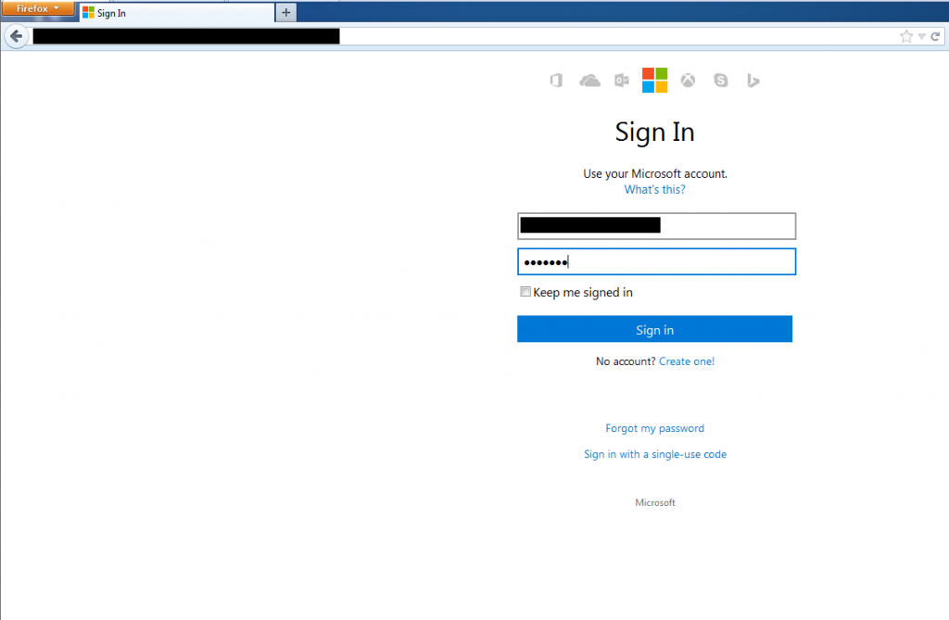Open the What's this? link
The height and width of the screenshot is (620, 949).
click(x=654, y=190)
